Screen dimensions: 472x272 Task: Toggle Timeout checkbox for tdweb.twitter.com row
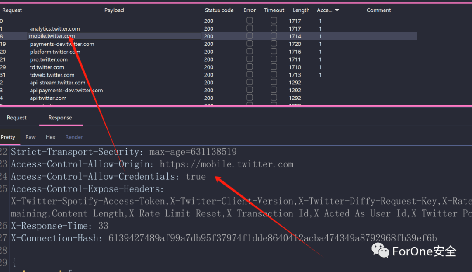274,74
